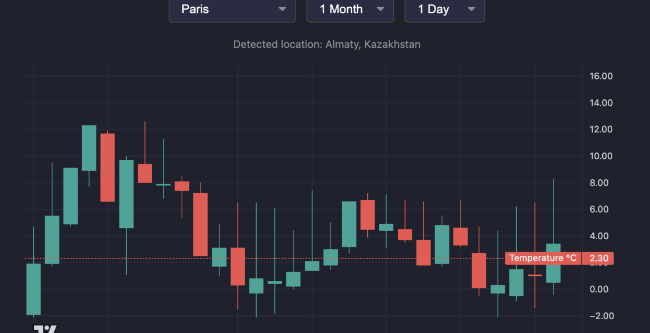Click the 0.00 axis label
The image size is (650, 333).
[603, 289]
